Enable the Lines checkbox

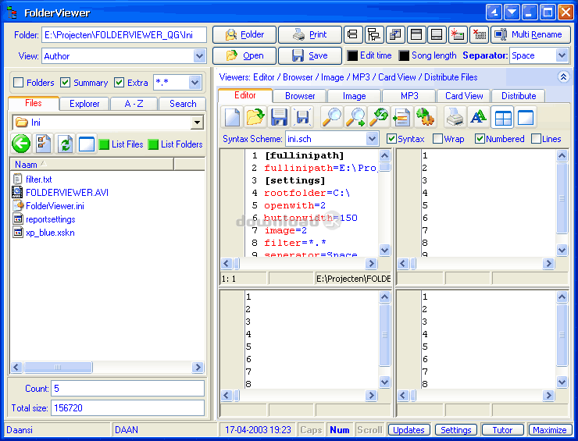[x=536, y=139]
